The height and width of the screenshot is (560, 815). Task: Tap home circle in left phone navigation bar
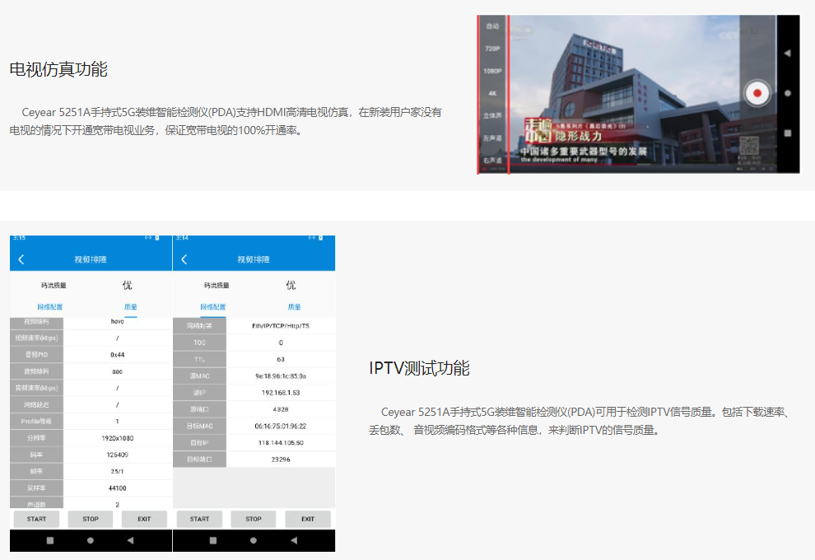coord(91,540)
